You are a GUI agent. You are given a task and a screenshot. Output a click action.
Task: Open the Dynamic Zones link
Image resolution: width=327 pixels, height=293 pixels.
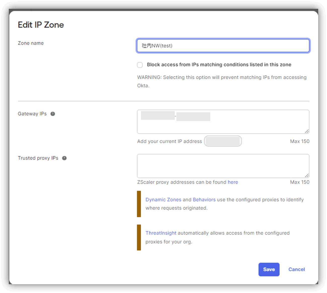(x=163, y=200)
